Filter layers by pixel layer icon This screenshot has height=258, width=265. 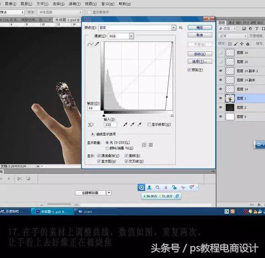(244, 29)
